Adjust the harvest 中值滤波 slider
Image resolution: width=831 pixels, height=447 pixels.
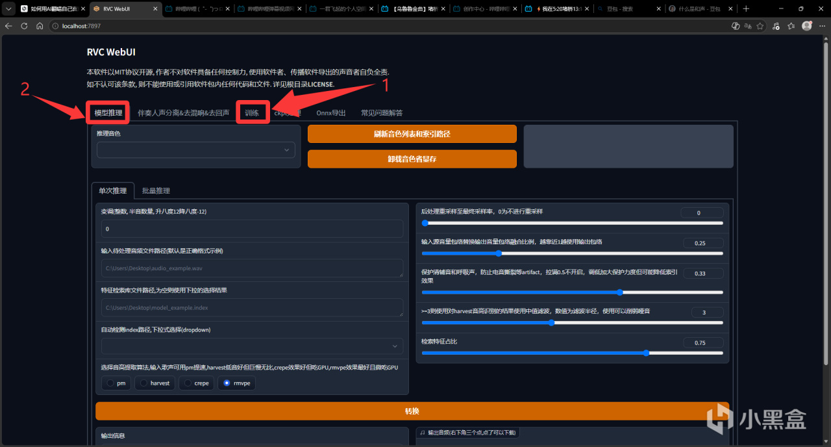pyautogui.click(x=572, y=322)
